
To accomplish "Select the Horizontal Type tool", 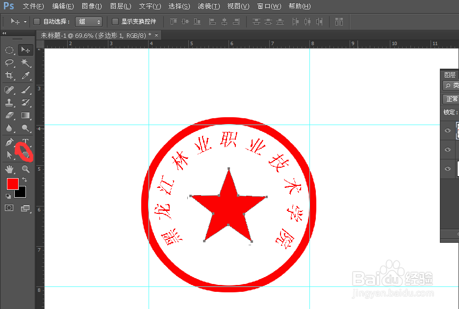I will (x=25, y=141).
